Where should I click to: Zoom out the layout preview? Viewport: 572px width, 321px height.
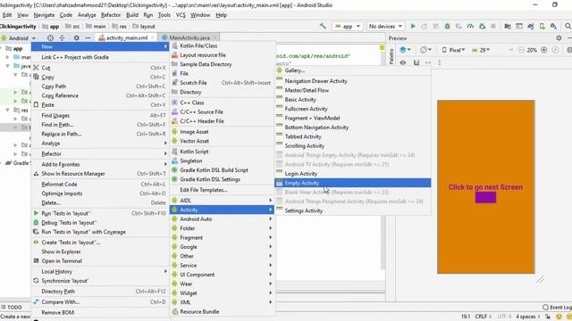pyautogui.click(x=521, y=50)
